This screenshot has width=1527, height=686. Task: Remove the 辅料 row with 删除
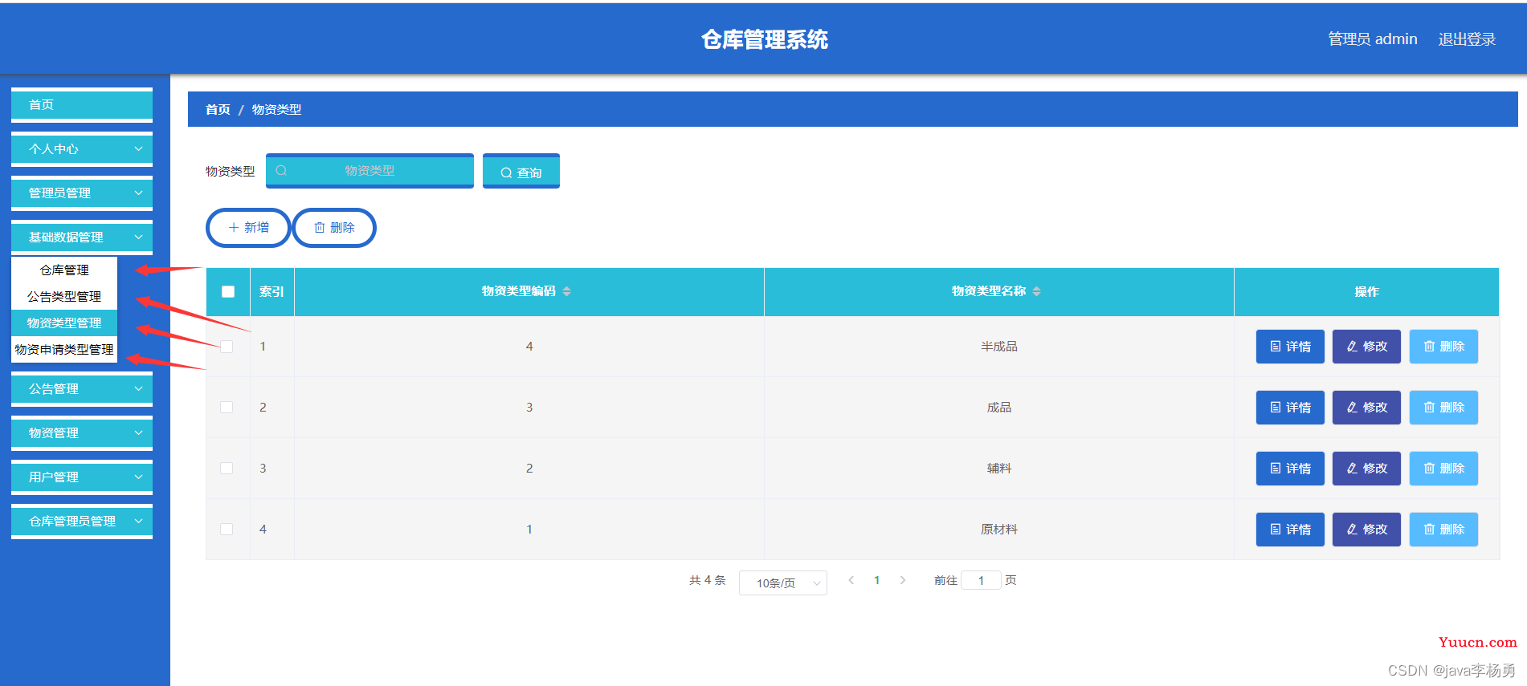pos(1443,469)
